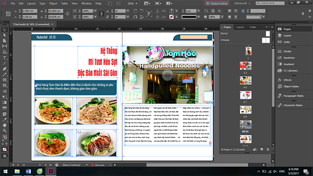Select the Gap tool
The height and width of the screenshot is (176, 313).
click(4, 46)
